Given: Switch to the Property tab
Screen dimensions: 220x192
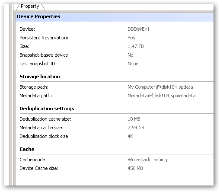Looking at the screenshot, I should tap(30, 6).
